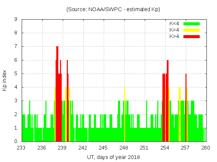This screenshot has width=217, height=162.
Task: Click the 5 tick label on y-axis
Action: click(16, 74)
